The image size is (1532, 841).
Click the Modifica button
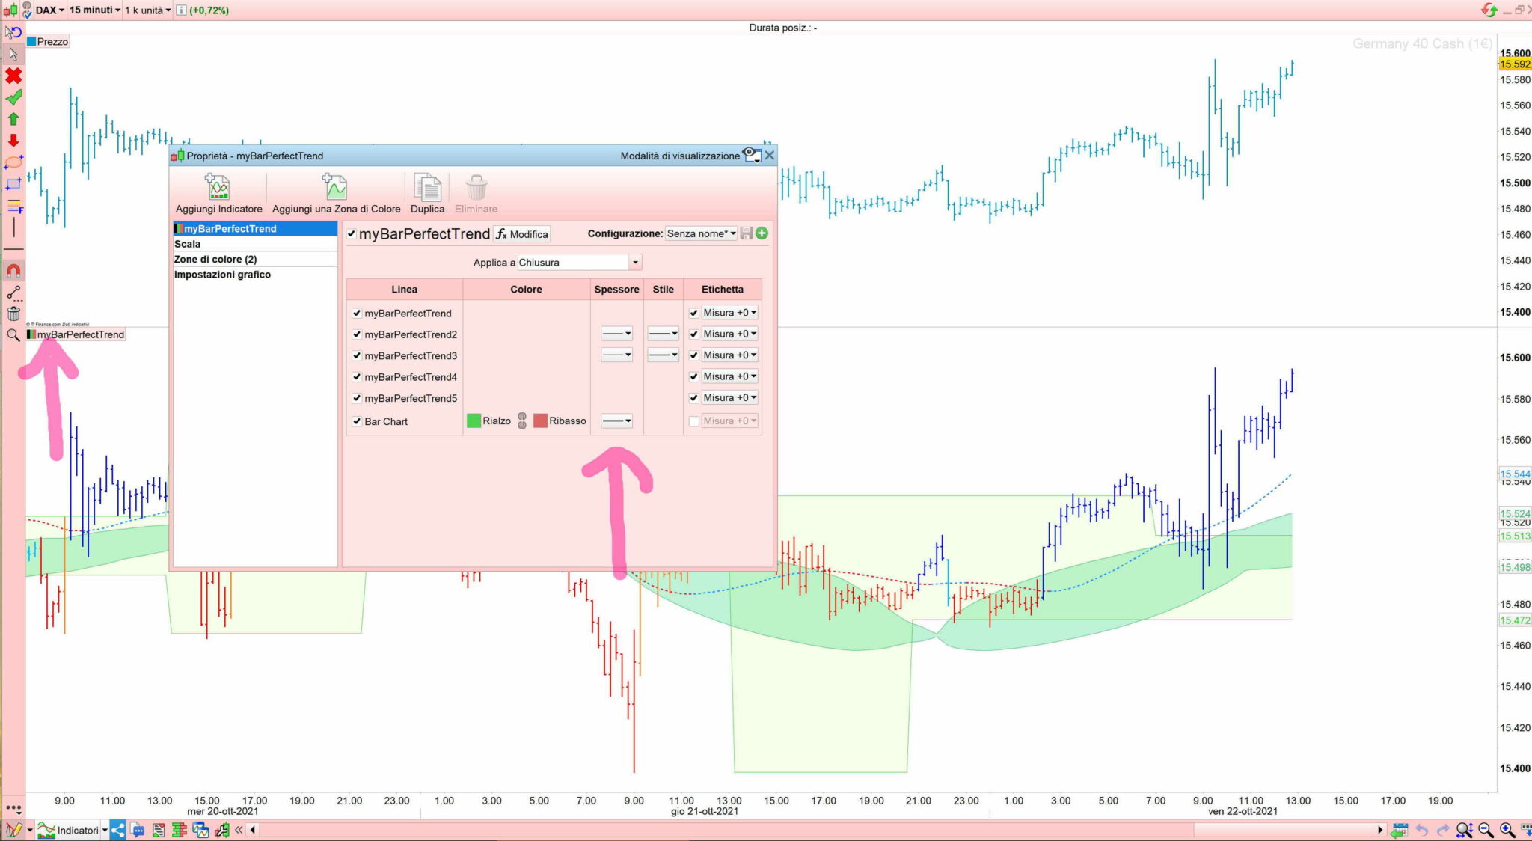click(521, 234)
